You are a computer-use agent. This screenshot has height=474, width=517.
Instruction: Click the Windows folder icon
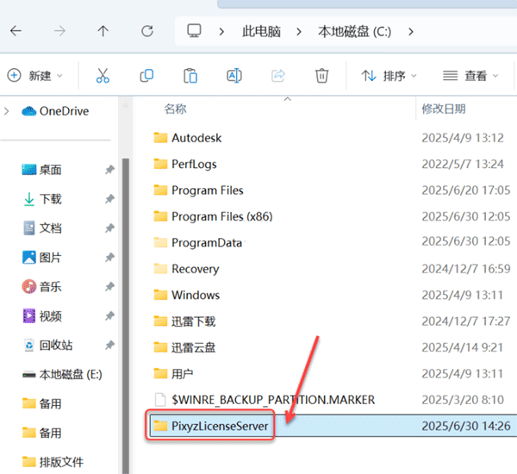pos(160,295)
